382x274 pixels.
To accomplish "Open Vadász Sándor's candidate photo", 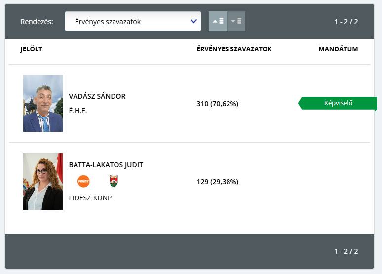I will 43,103.
